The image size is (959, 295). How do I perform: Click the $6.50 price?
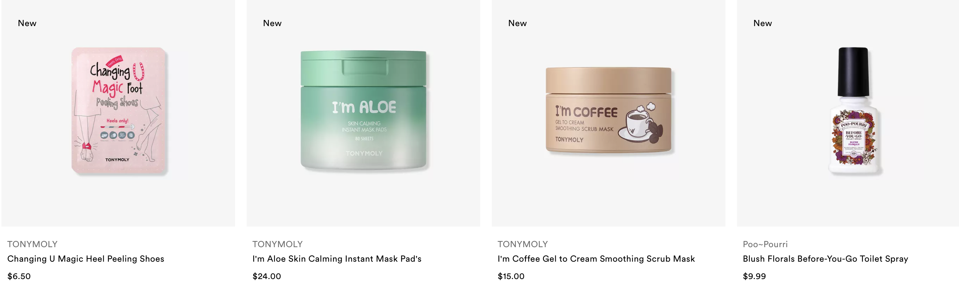[19, 276]
